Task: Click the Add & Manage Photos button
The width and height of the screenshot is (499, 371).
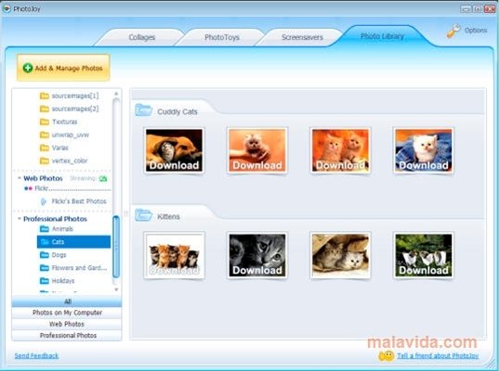Action: click(63, 68)
